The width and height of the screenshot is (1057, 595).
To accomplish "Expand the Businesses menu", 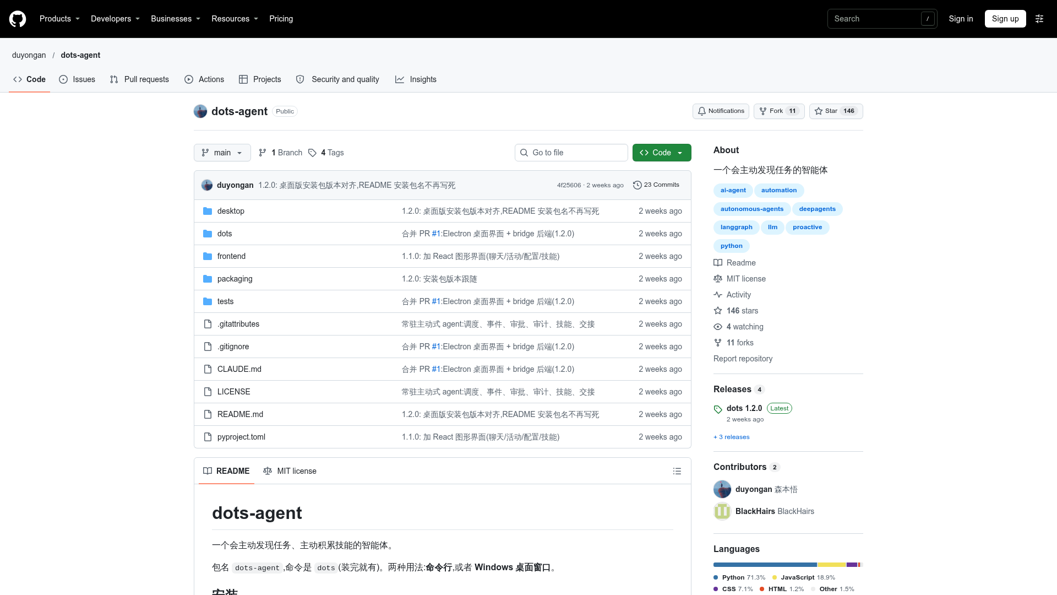I will (176, 19).
